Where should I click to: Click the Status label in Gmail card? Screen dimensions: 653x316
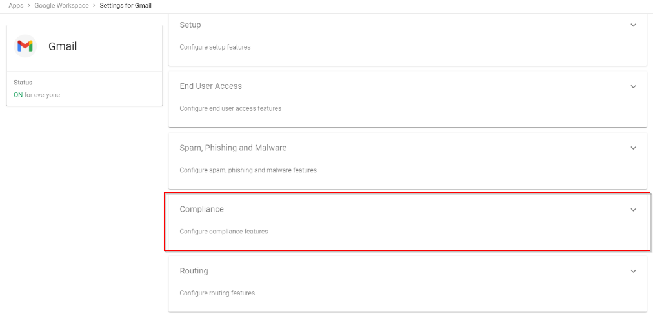click(23, 83)
